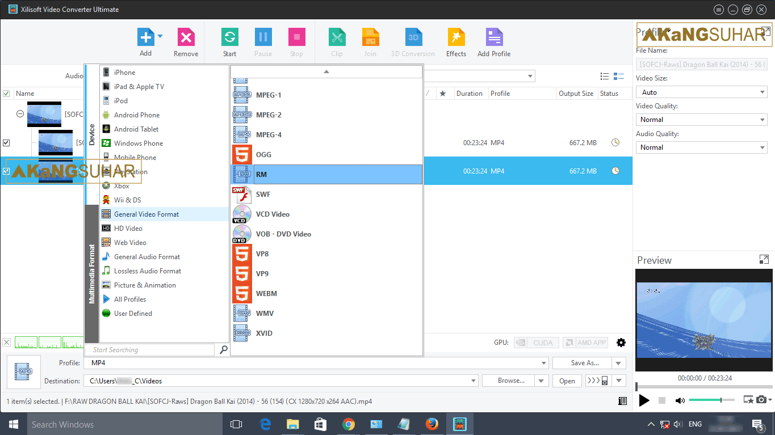775x435 pixels.
Task: Open the Browse dropdown arrow
Action: (x=542, y=381)
